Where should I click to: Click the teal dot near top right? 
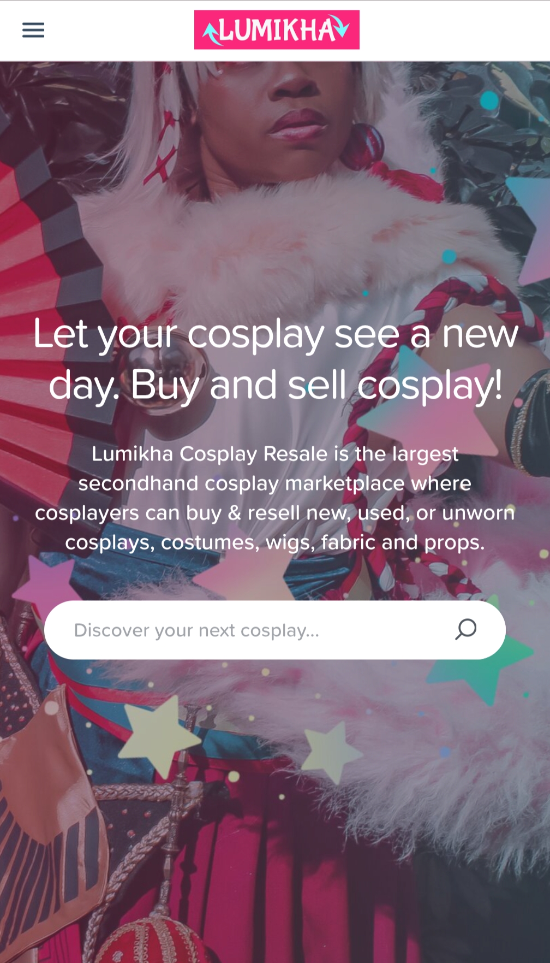489,100
